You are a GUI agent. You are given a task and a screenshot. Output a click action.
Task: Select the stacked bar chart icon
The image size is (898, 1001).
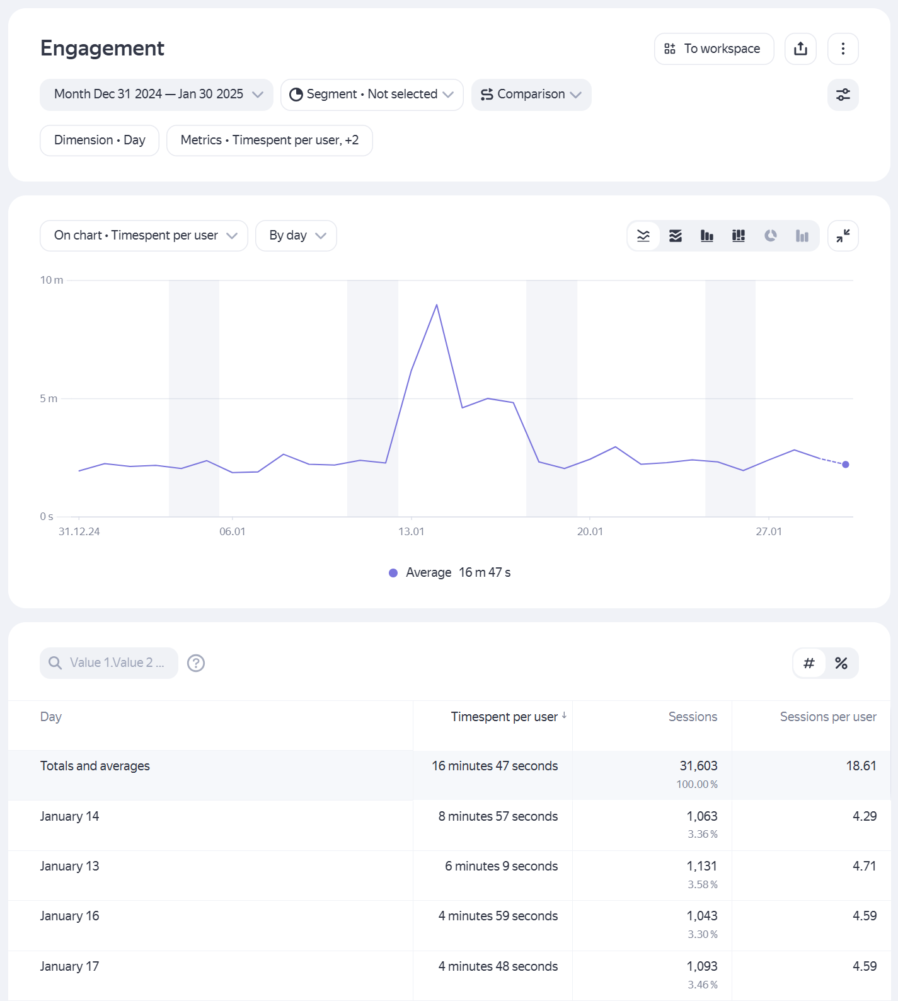739,236
